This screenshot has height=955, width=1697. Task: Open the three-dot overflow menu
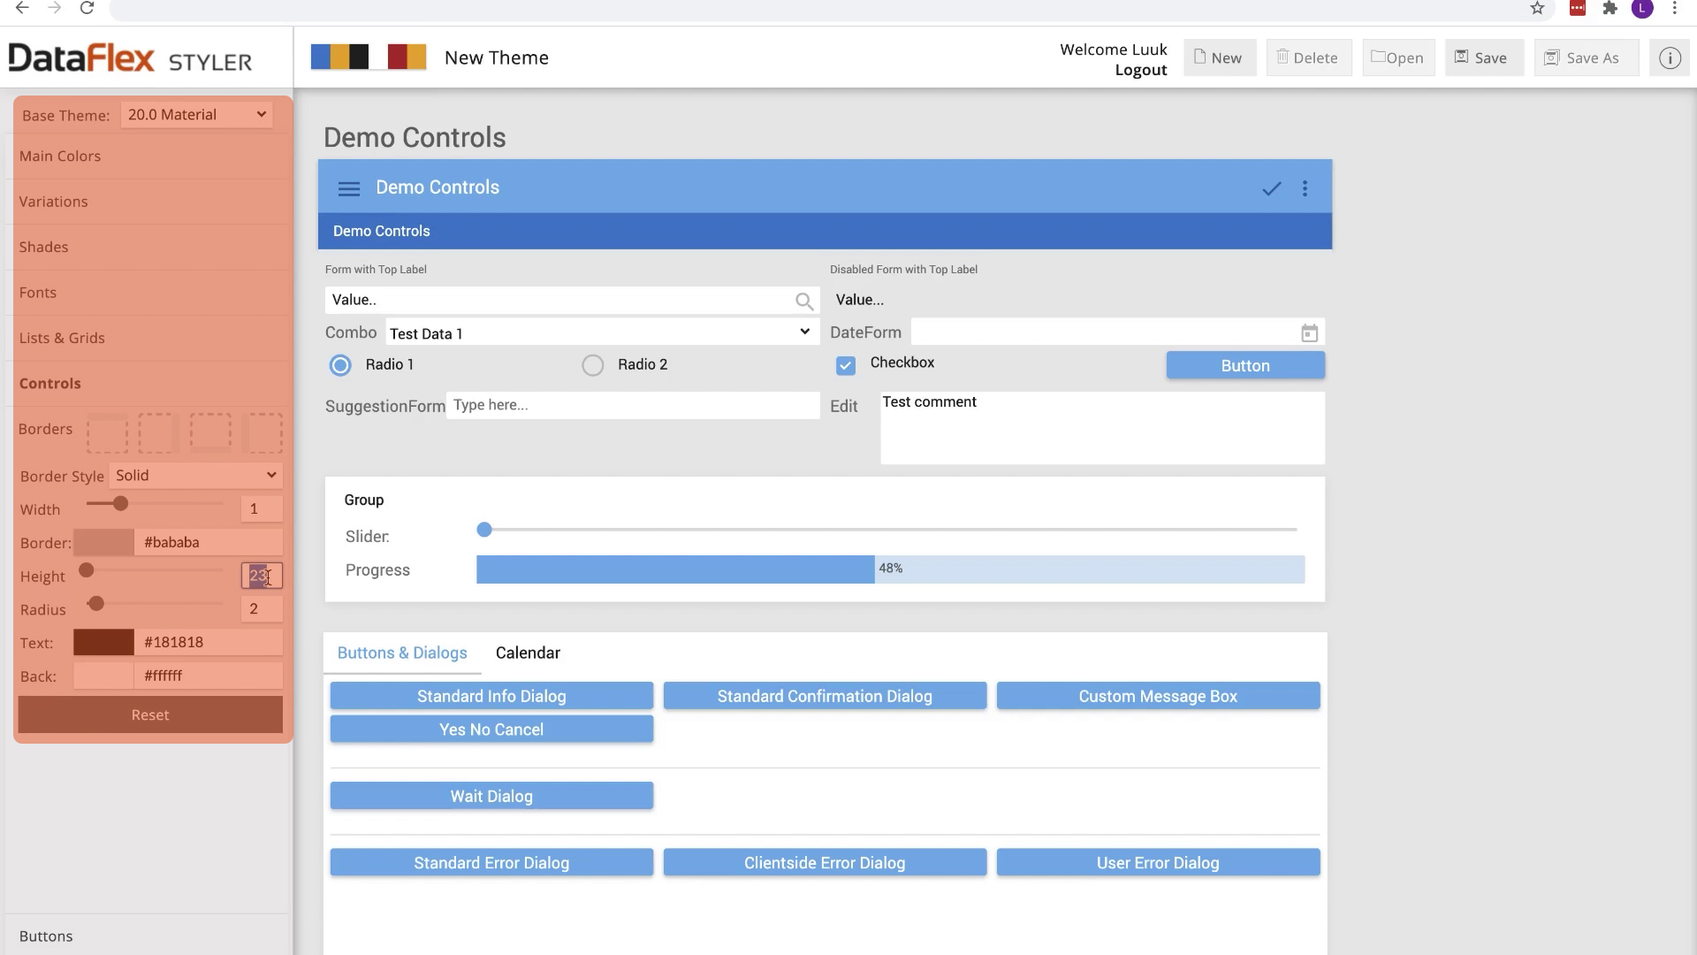1305,188
